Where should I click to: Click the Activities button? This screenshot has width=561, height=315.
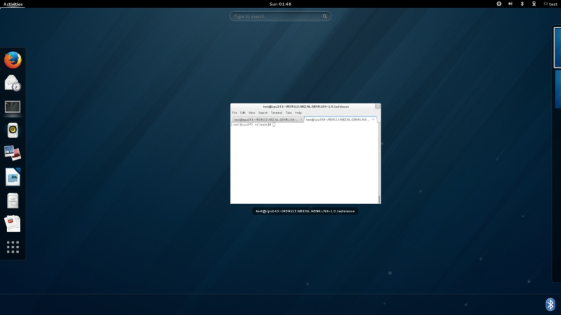pos(12,4)
